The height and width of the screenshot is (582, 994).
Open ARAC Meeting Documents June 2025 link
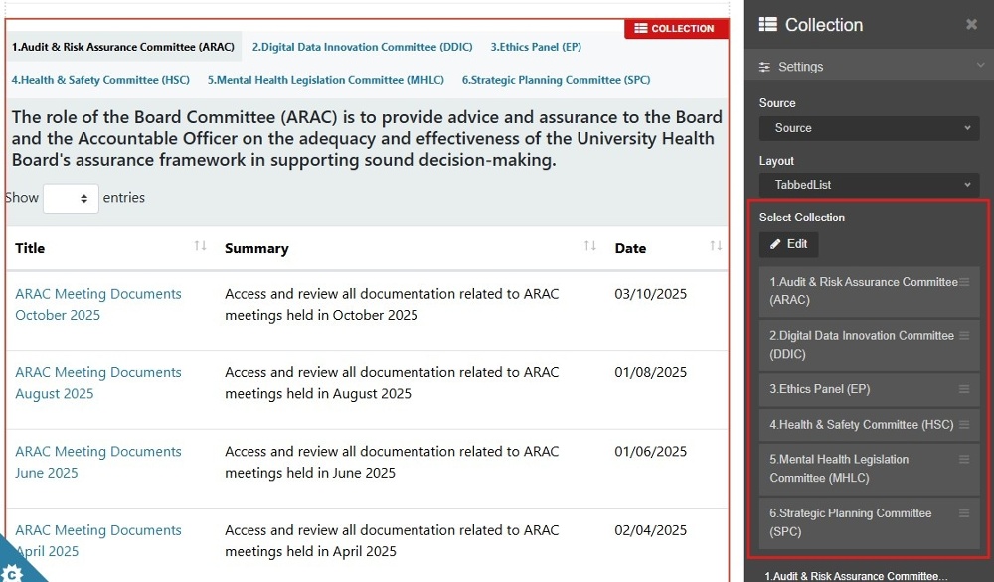tap(98, 462)
